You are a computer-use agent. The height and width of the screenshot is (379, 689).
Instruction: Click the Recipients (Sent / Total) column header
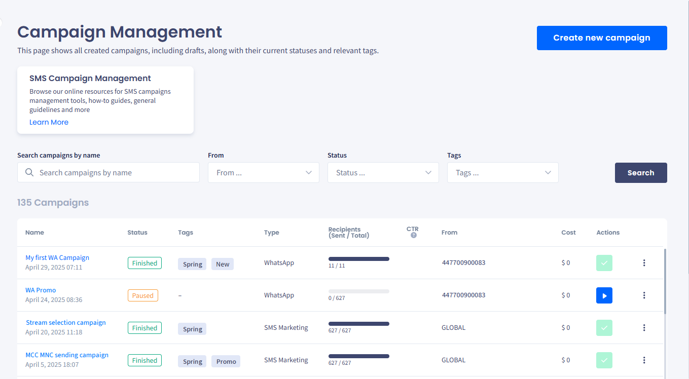[349, 233]
